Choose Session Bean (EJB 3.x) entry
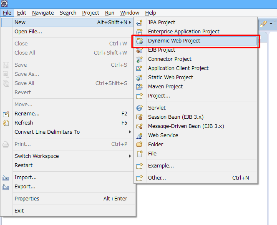Screen dimensions: 277x225 196,117
